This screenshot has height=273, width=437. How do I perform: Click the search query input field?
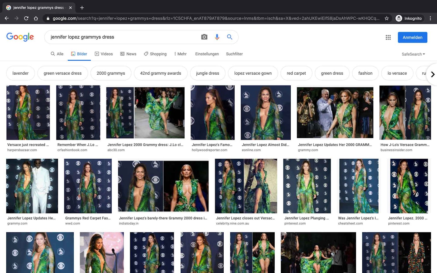[x=121, y=37]
